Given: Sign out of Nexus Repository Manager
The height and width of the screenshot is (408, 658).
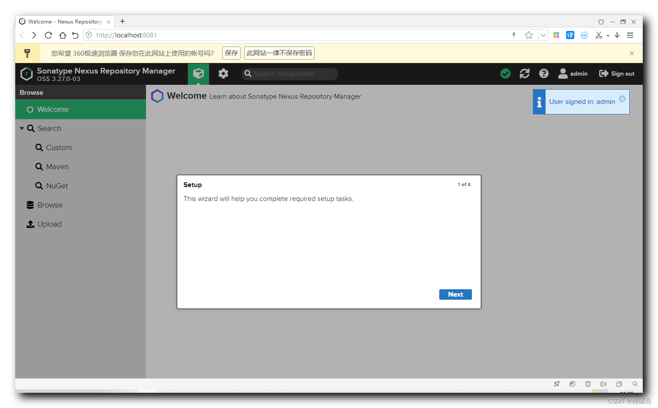Looking at the screenshot, I should pos(617,74).
